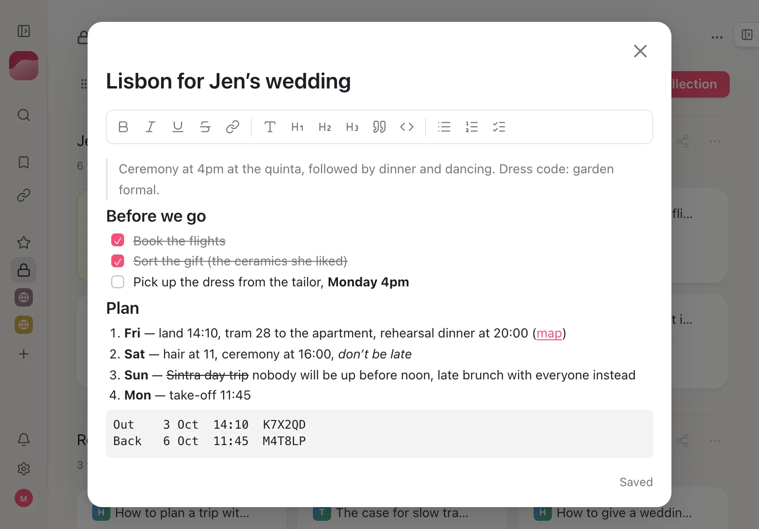Screen dimensions: 759x529
Task: Click the red app logo
Action: click(24, 66)
